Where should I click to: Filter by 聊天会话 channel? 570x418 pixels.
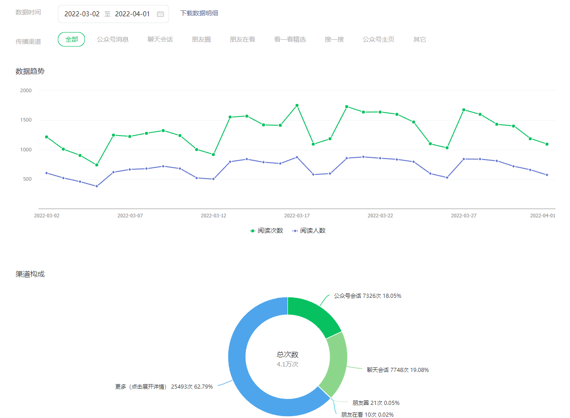coord(160,39)
